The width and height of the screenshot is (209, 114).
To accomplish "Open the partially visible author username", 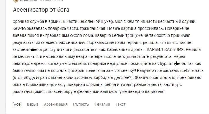I will tap(29, 1).
